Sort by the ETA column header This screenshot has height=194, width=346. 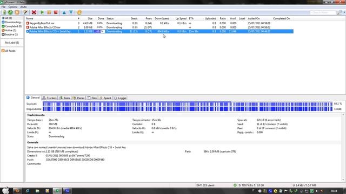click(191, 19)
